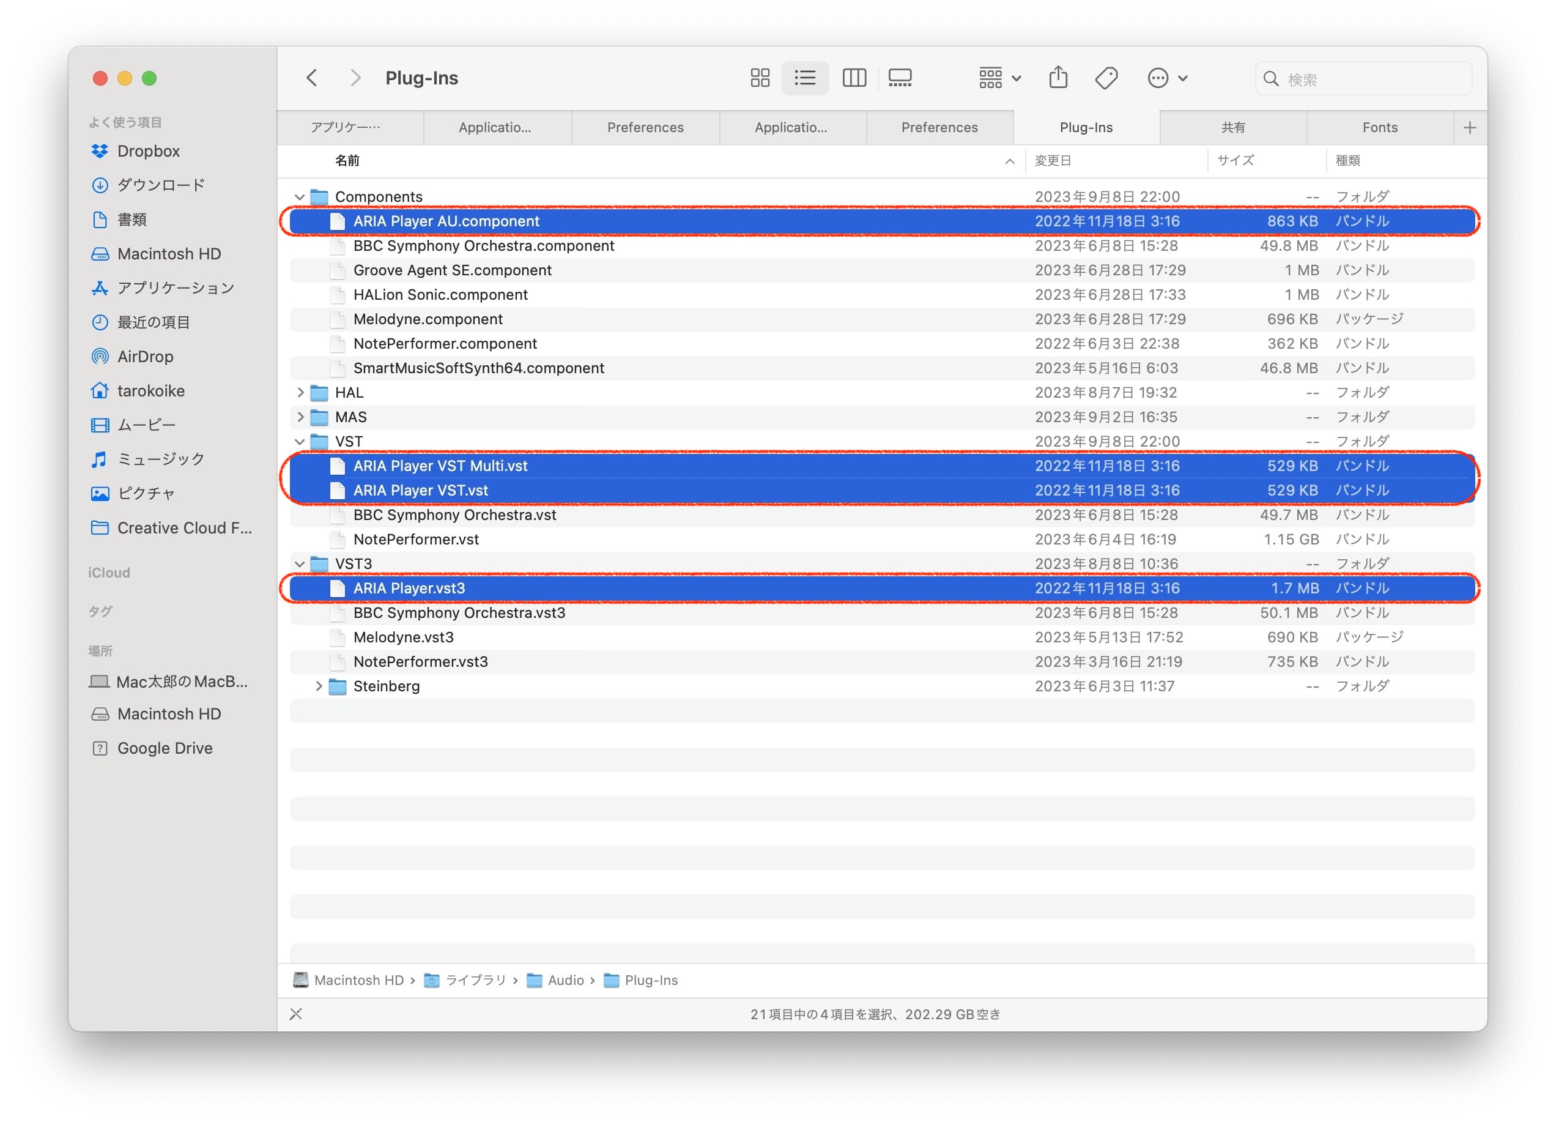This screenshot has height=1122, width=1556.
Task: Sort by 変更日 column header
Action: 1053,160
